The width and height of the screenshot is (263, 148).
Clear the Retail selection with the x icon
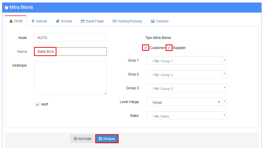[x=219, y=102]
